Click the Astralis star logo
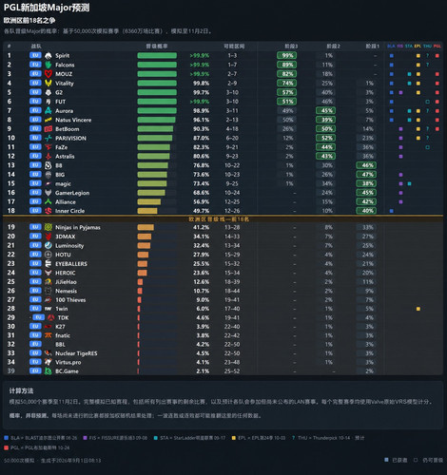The height and width of the screenshot is (475, 447). 49,157
